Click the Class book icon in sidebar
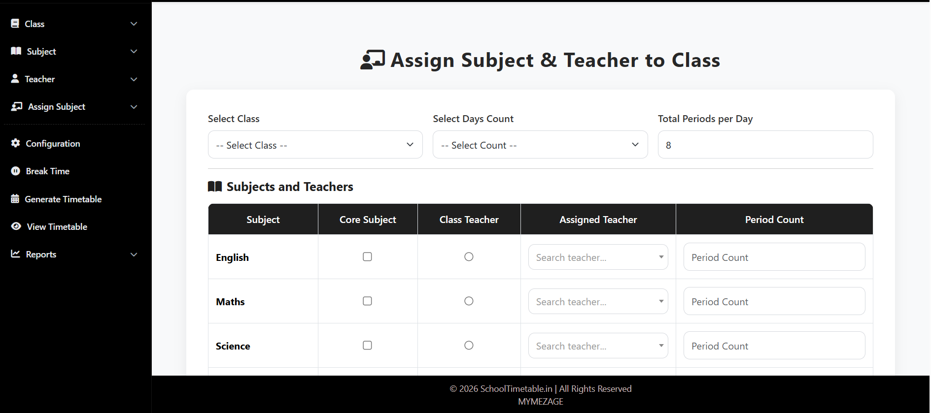931x413 pixels. (x=15, y=24)
